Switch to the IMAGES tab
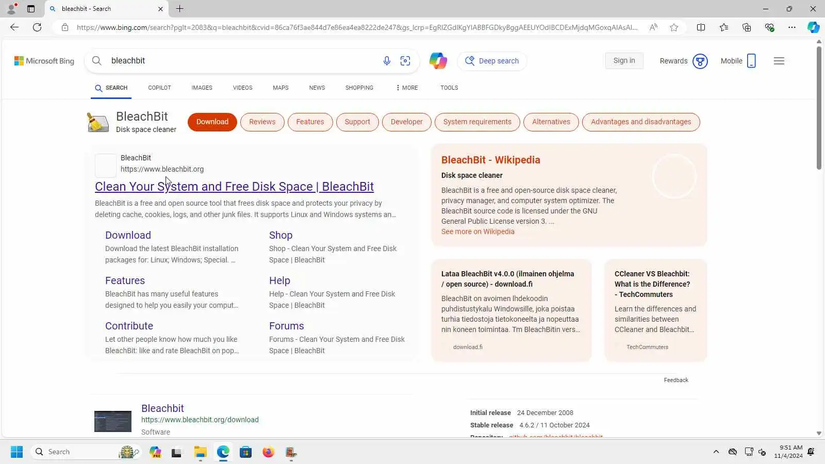 202,88
